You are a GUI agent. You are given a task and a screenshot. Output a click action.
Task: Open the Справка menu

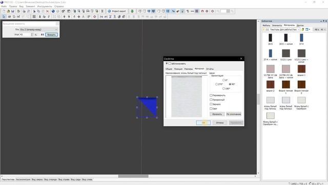[59, 6]
